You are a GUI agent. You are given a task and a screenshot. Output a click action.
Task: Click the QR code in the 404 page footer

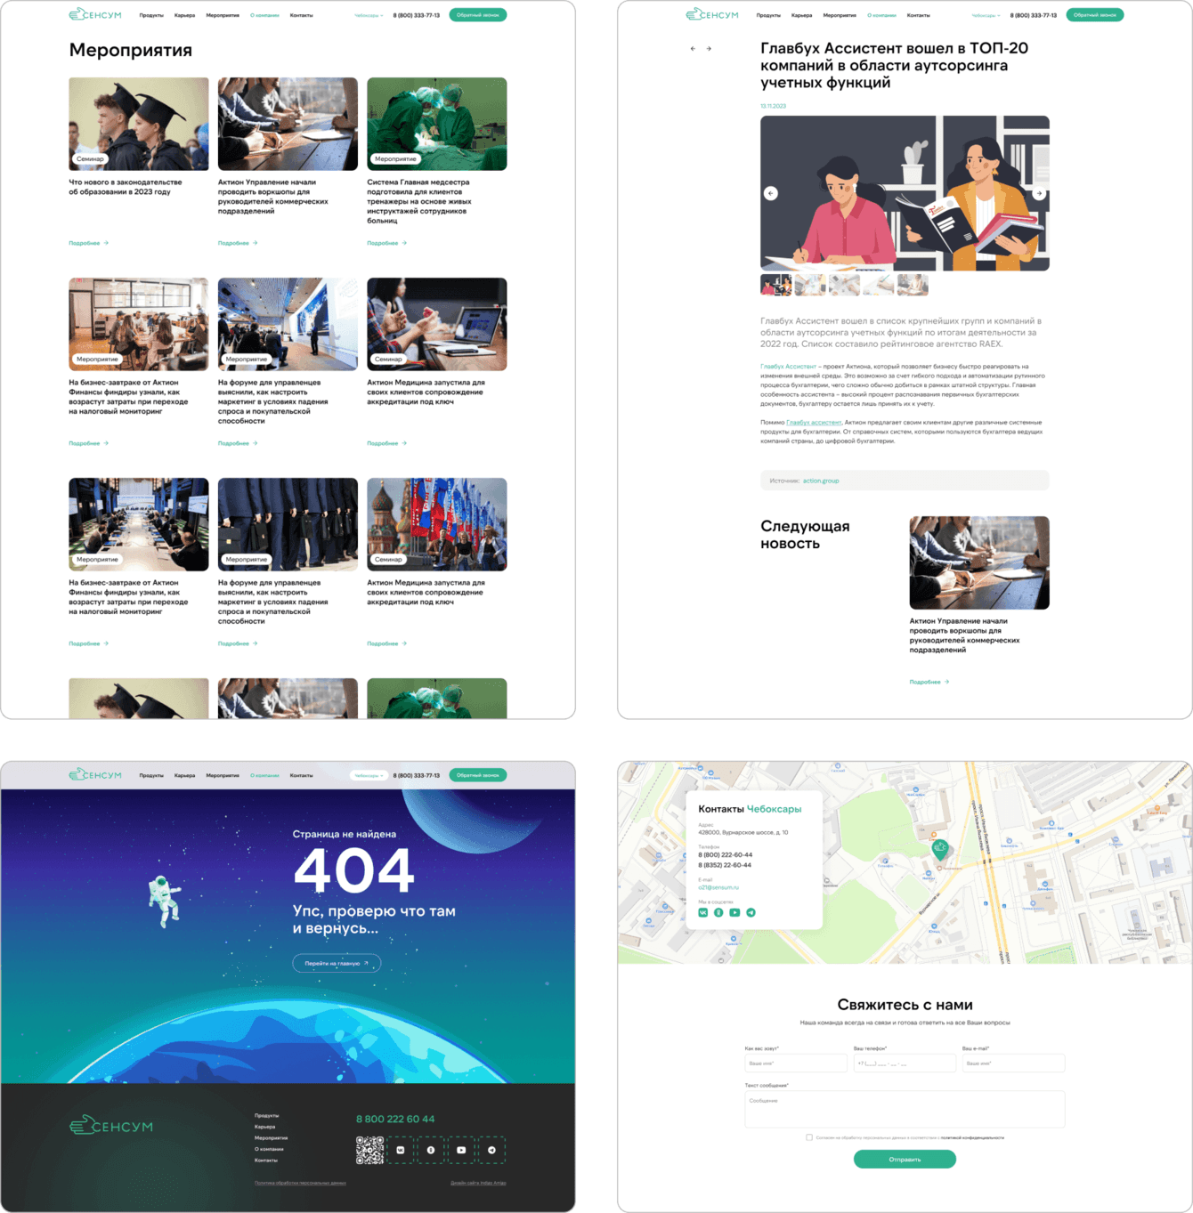pos(369,1150)
